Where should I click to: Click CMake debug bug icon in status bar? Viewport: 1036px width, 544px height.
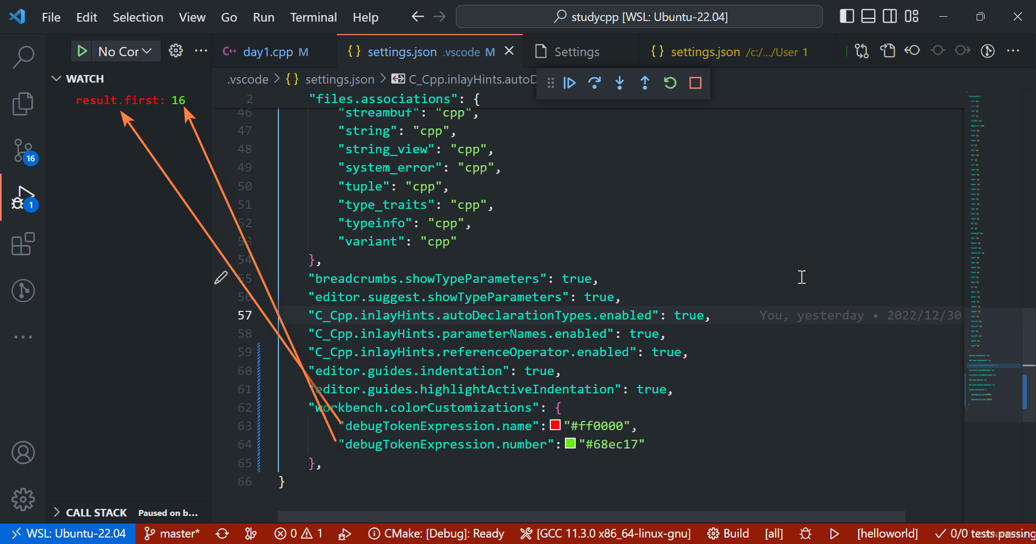[806, 534]
